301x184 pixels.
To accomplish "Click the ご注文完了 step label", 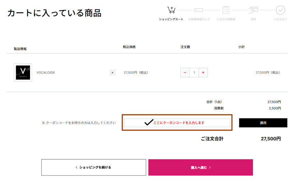I will click(280, 19).
